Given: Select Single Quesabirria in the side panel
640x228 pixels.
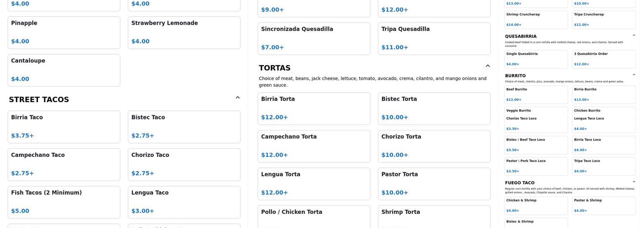Looking at the screenshot, I should click(x=536, y=59).
